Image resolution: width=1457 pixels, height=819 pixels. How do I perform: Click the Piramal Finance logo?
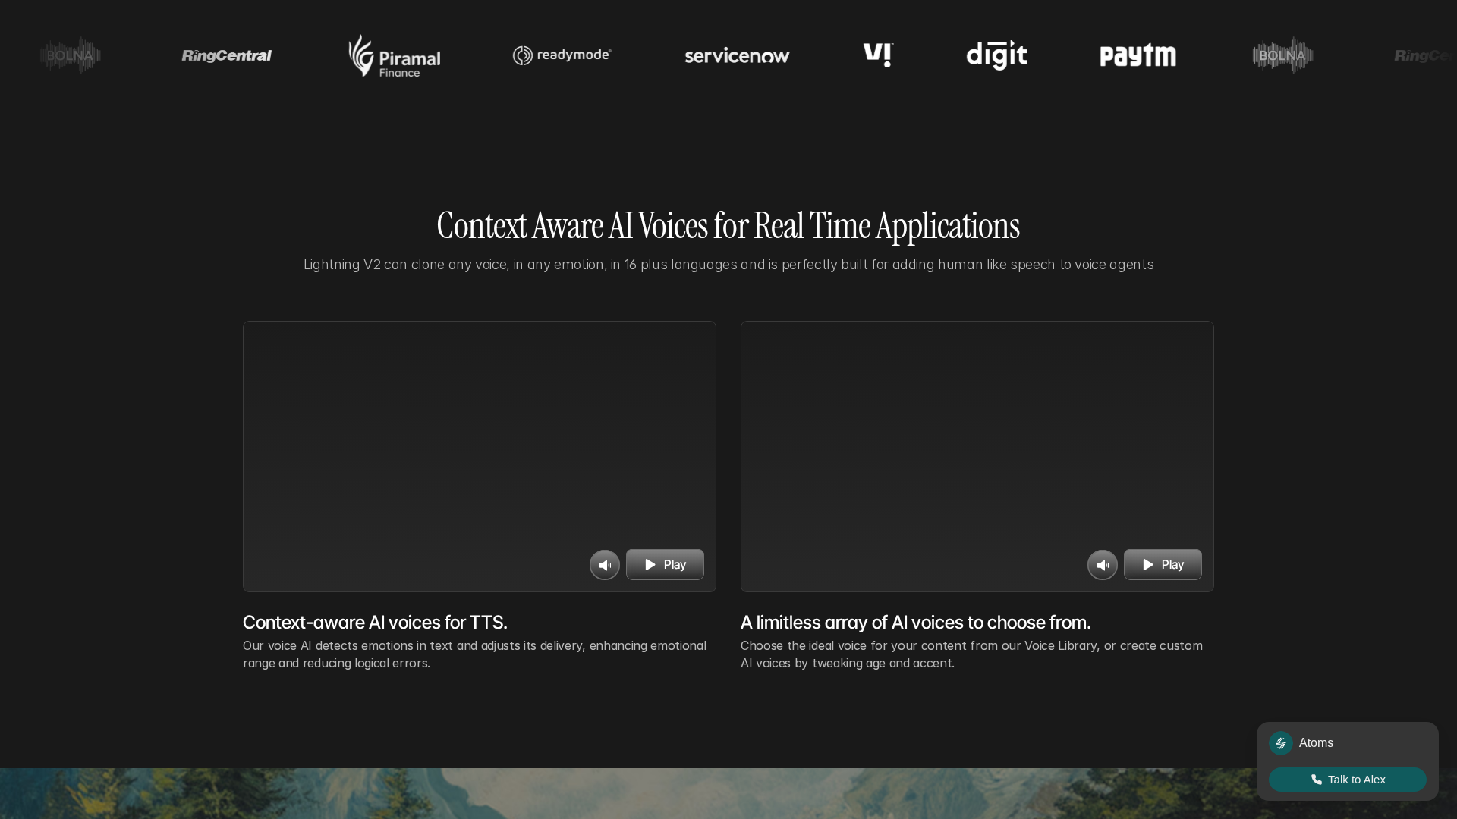click(394, 55)
